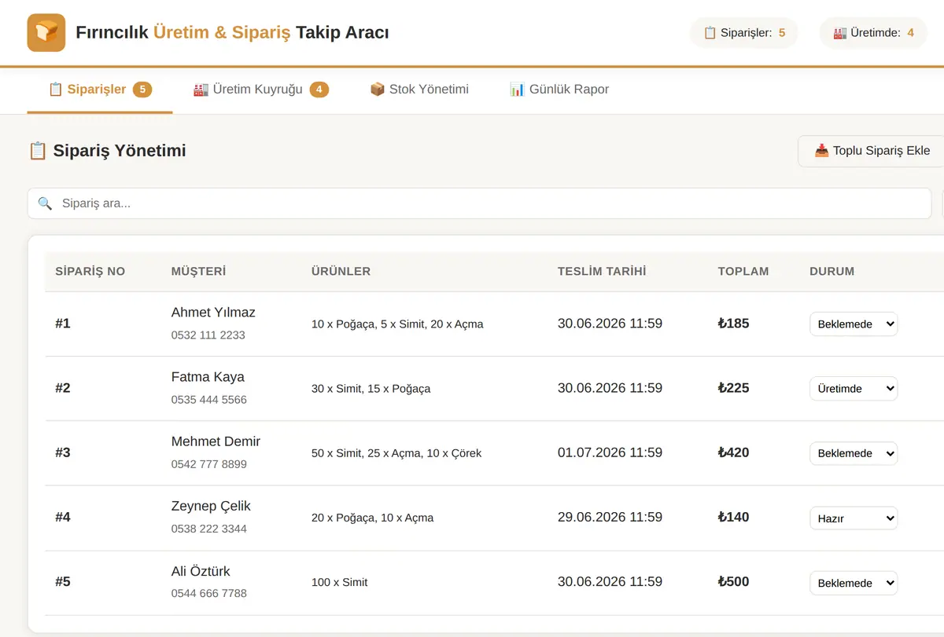The image size is (944, 637).
Task: Click products 20 x Poğaça, 10 x Açma
Action: (373, 518)
